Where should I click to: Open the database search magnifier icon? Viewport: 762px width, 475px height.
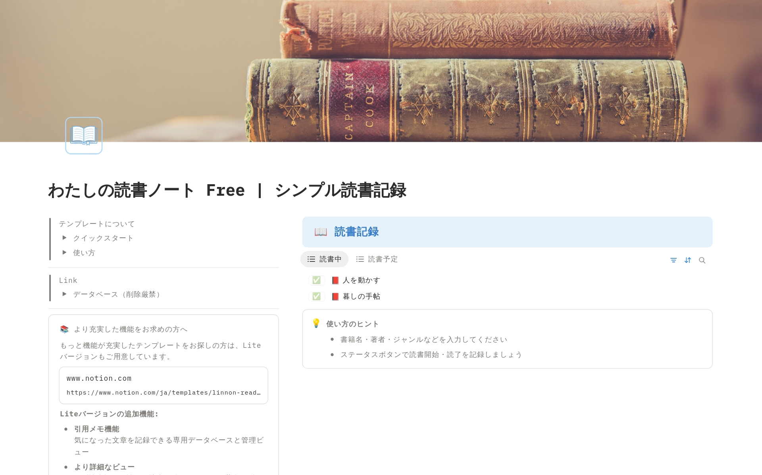click(x=702, y=260)
